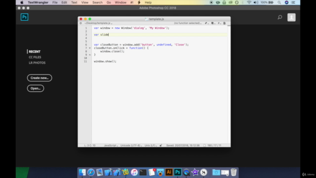The width and height of the screenshot is (316, 178).
Task: Click the template.js document proxy icon in the title bar
Action: (146, 19)
